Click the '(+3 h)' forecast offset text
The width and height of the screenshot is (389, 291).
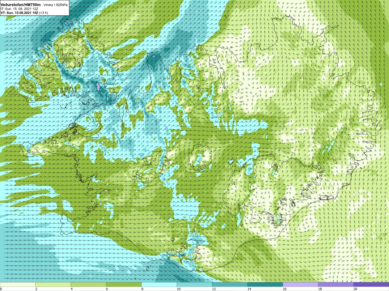43,13
